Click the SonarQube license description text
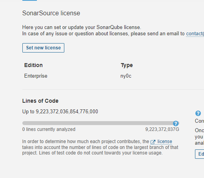Screen dimensions: 204x178 (x=82, y=27)
